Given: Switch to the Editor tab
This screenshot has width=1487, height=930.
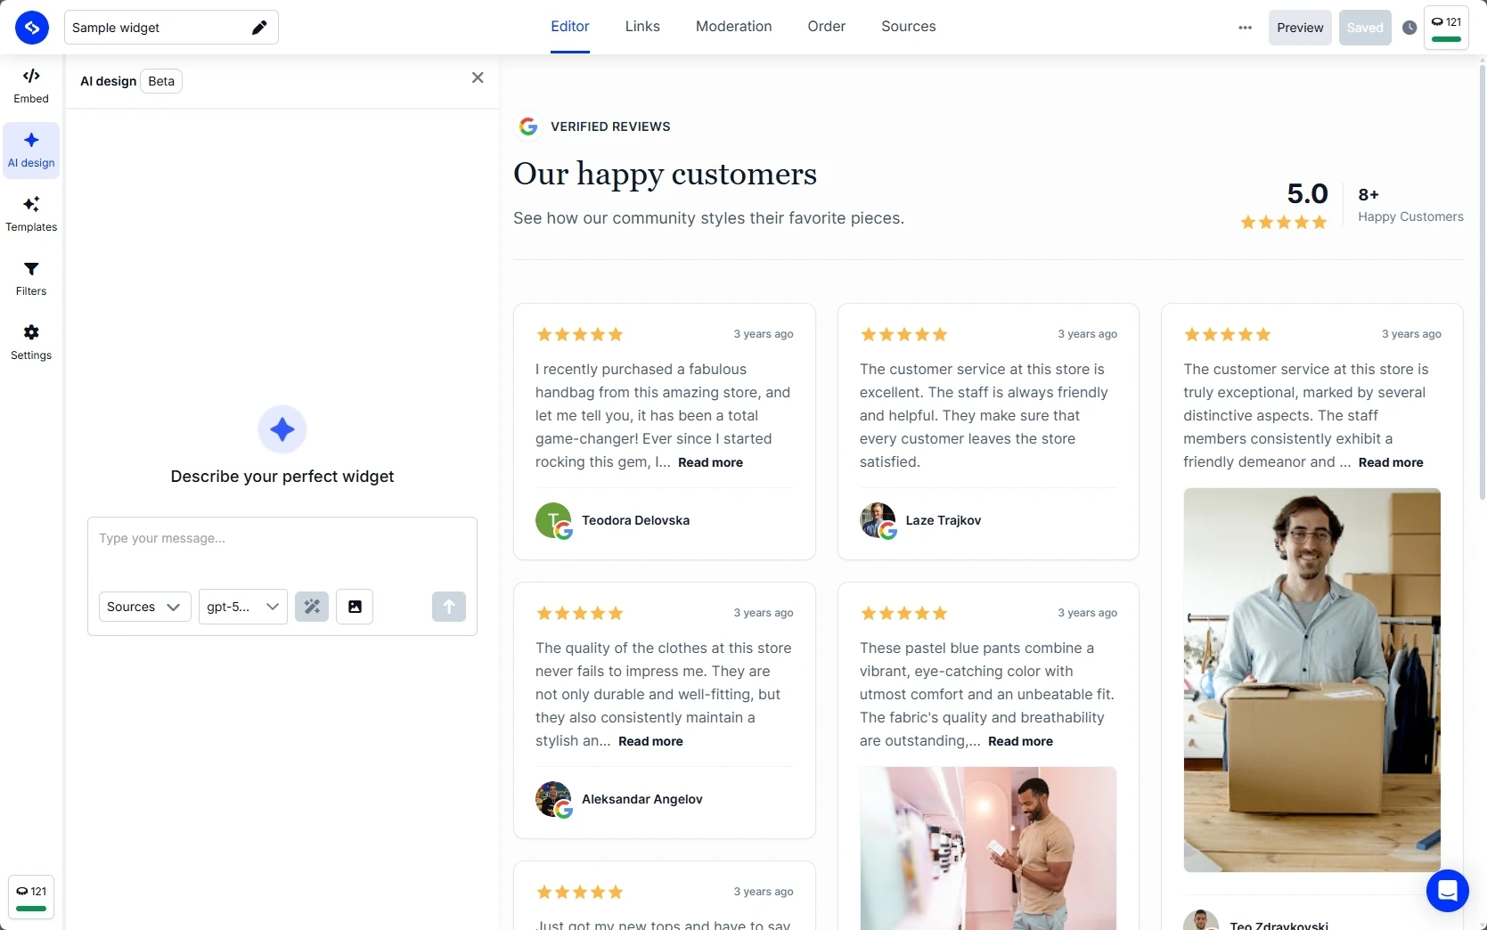Looking at the screenshot, I should click(x=570, y=27).
